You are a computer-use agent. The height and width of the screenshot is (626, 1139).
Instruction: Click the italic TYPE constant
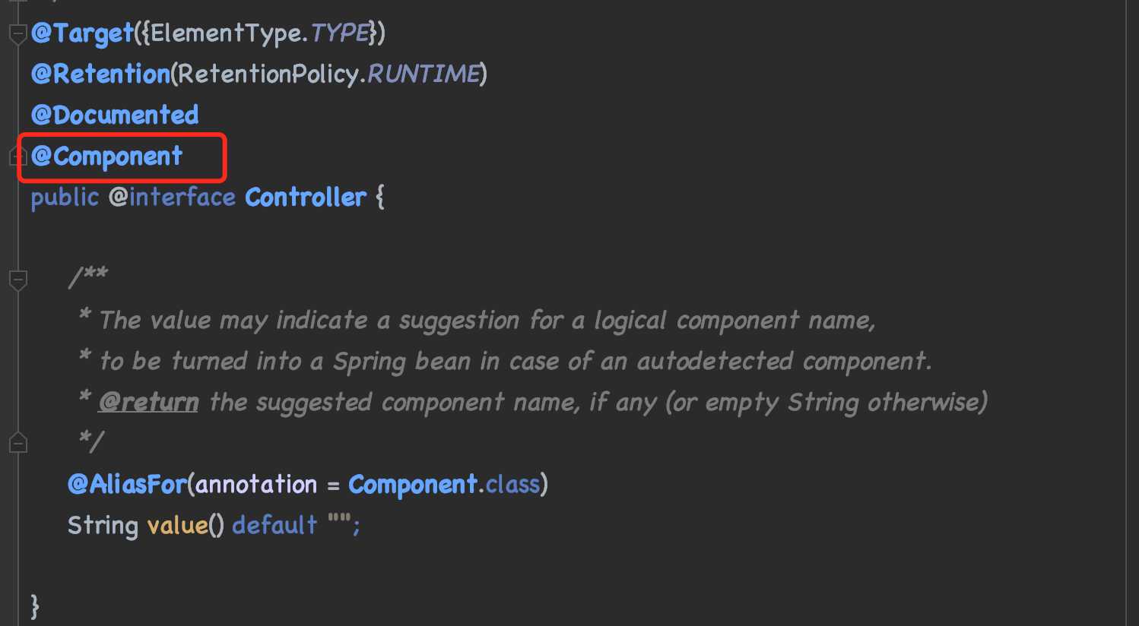coord(340,33)
